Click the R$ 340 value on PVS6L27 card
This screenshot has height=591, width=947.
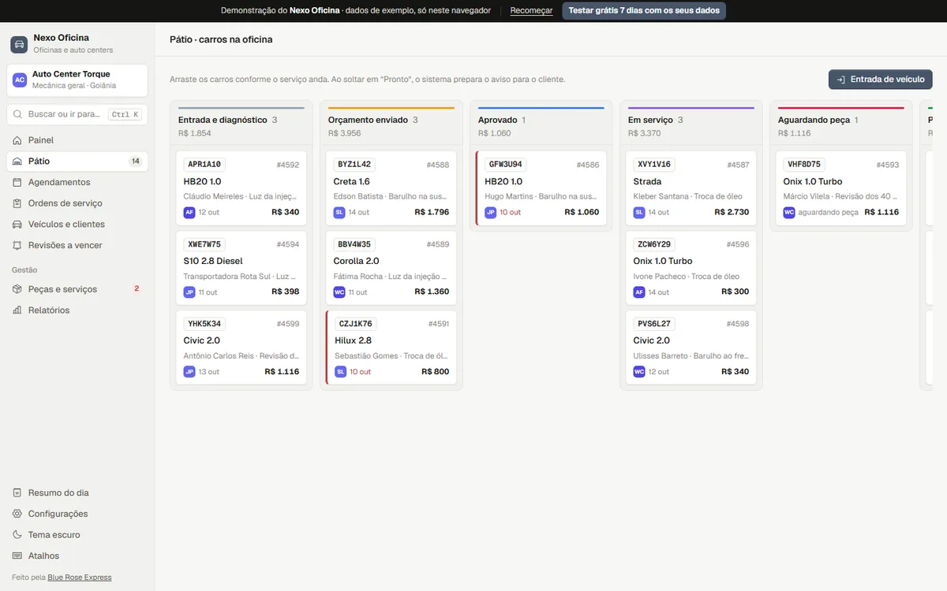736,371
